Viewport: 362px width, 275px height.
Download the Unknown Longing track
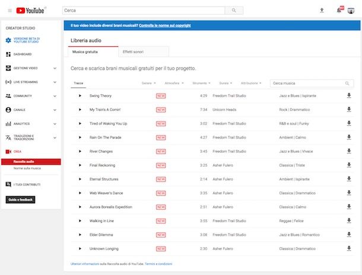[x=349, y=248]
